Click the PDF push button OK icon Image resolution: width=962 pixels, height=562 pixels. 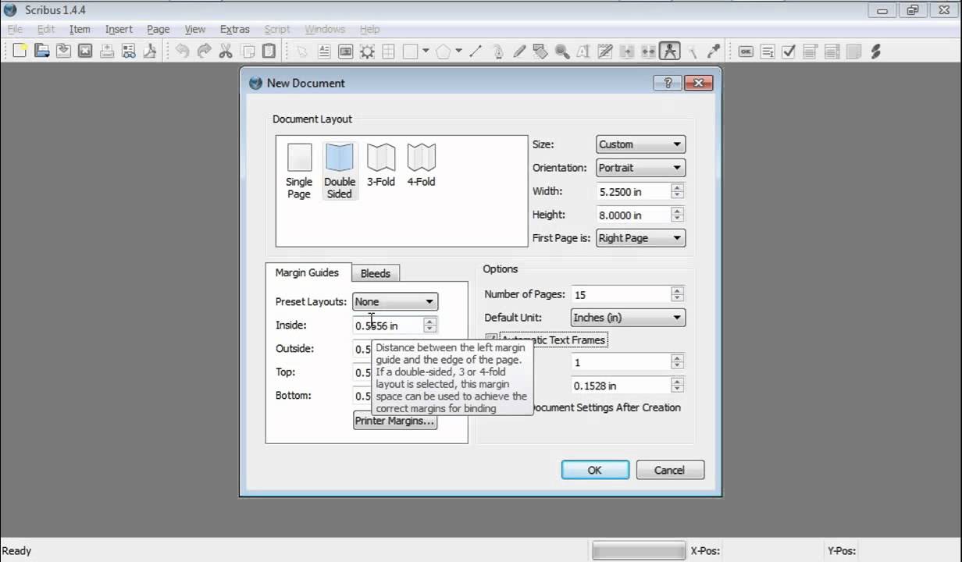click(746, 51)
